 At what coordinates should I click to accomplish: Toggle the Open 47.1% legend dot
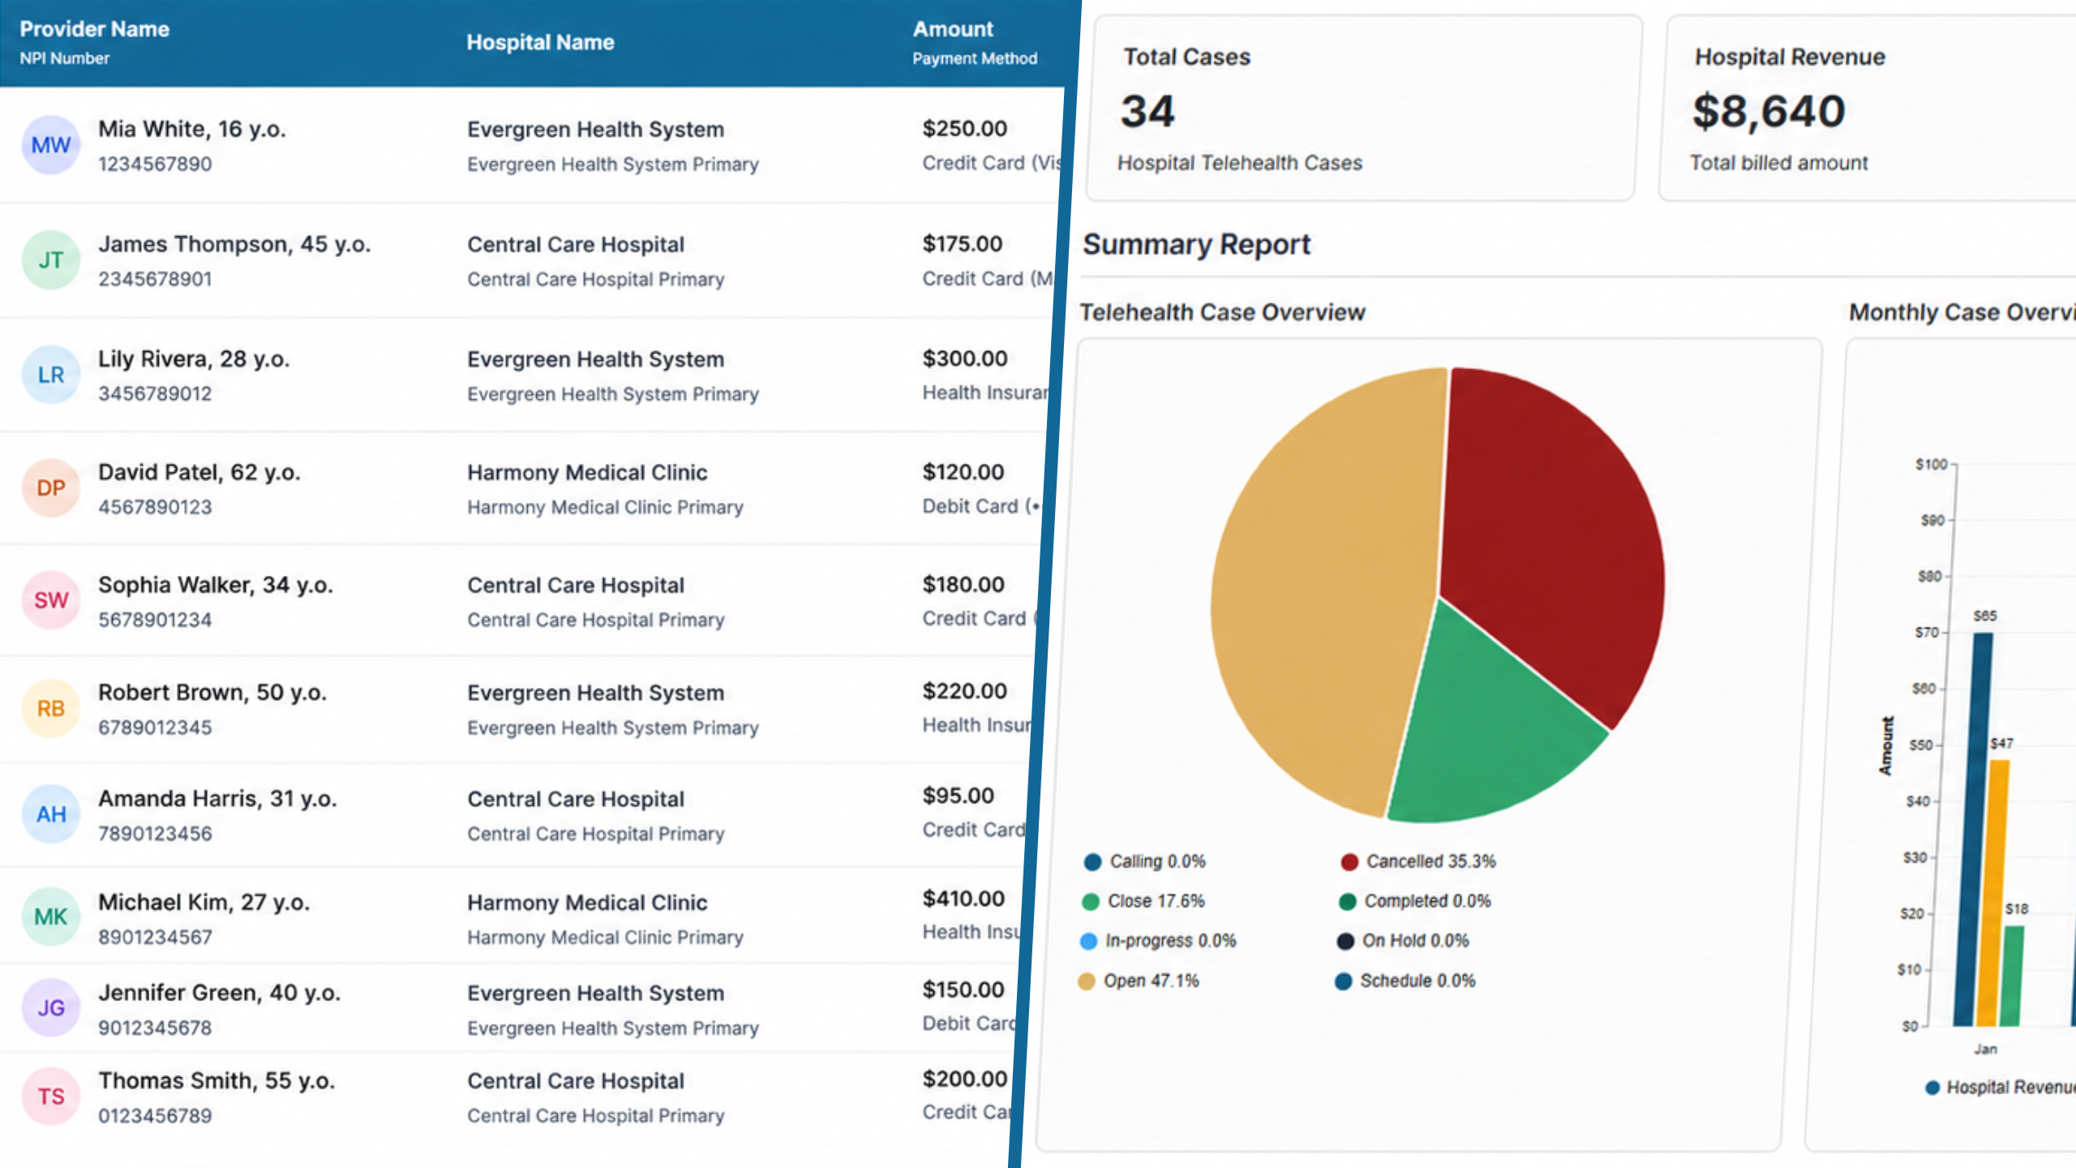1087,981
